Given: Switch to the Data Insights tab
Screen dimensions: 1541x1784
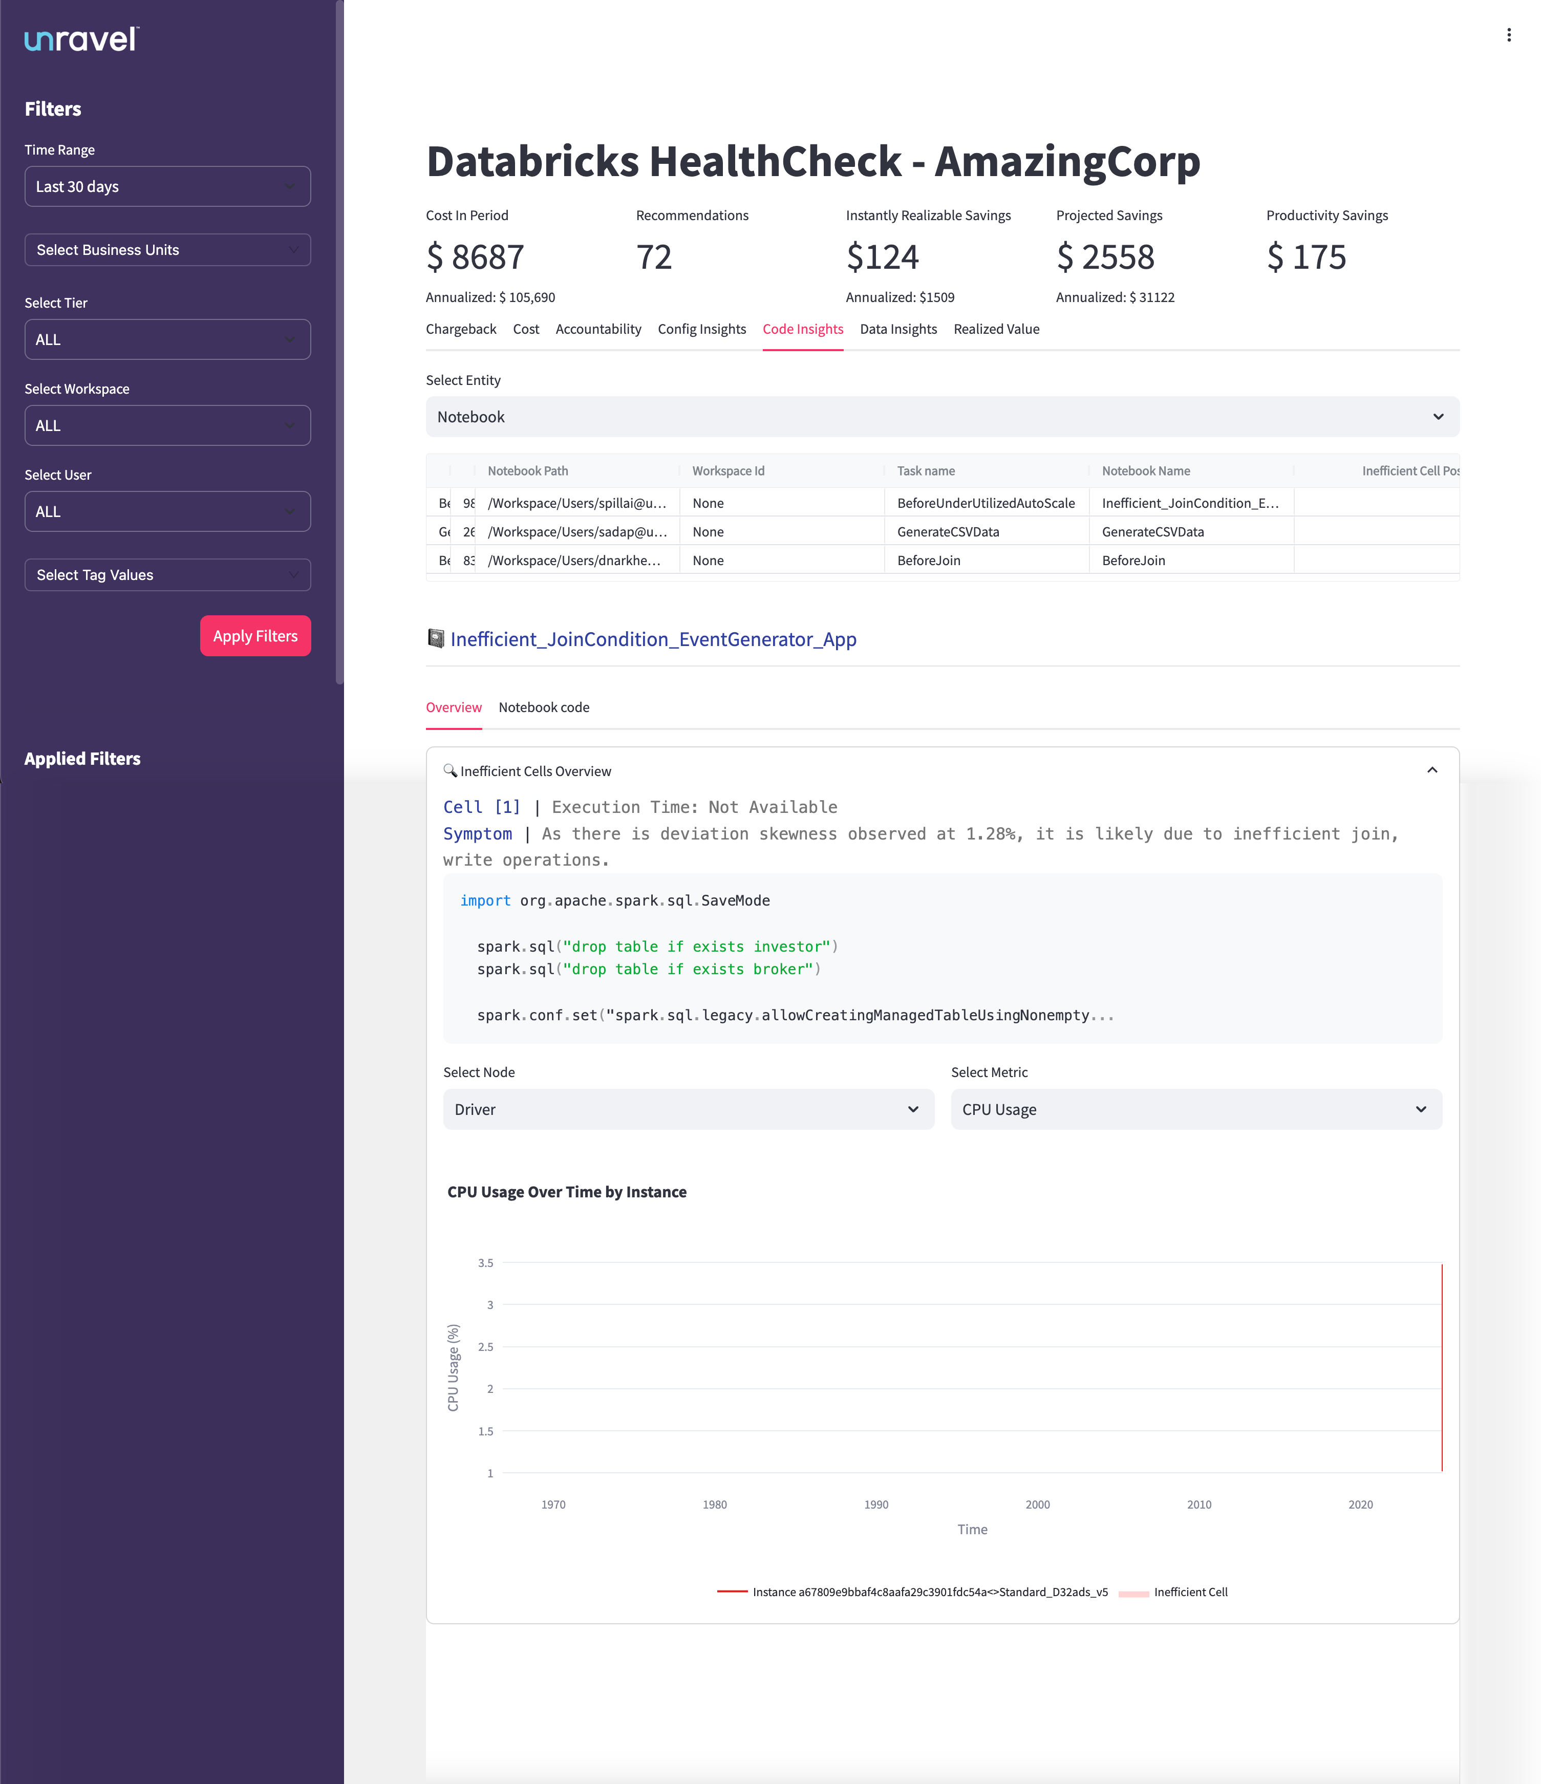Looking at the screenshot, I should 898,329.
